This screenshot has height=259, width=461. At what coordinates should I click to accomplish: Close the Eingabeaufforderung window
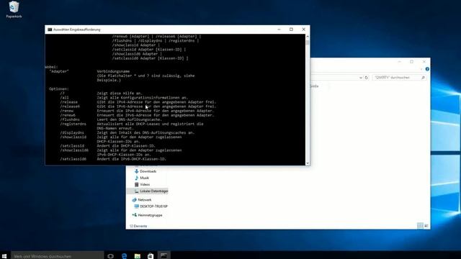(304, 29)
